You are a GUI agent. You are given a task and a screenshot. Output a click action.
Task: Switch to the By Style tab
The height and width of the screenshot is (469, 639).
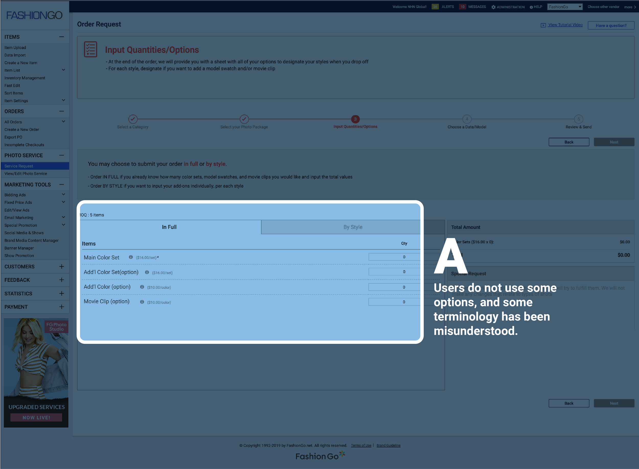[353, 227]
